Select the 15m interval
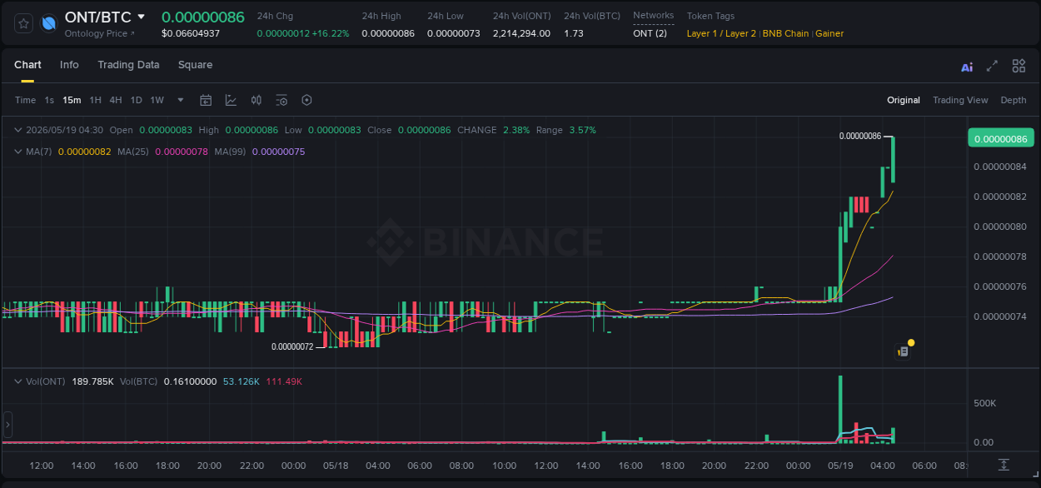 pos(72,100)
